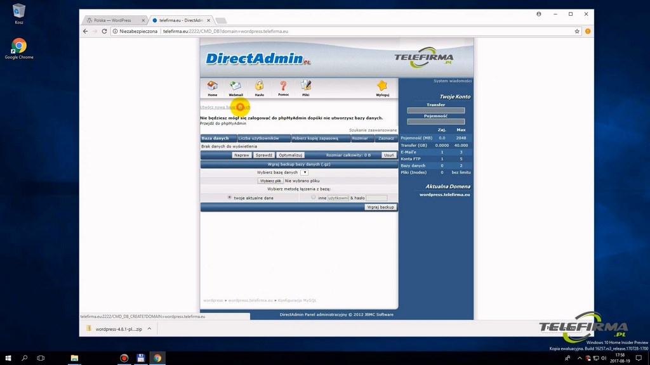Image resolution: width=650 pixels, height=365 pixels.
Task: Click the Hasło padlock icon
Action: coord(259,86)
